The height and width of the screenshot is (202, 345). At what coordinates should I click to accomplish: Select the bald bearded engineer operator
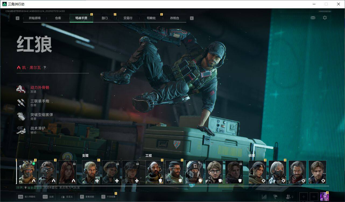pos(154,172)
